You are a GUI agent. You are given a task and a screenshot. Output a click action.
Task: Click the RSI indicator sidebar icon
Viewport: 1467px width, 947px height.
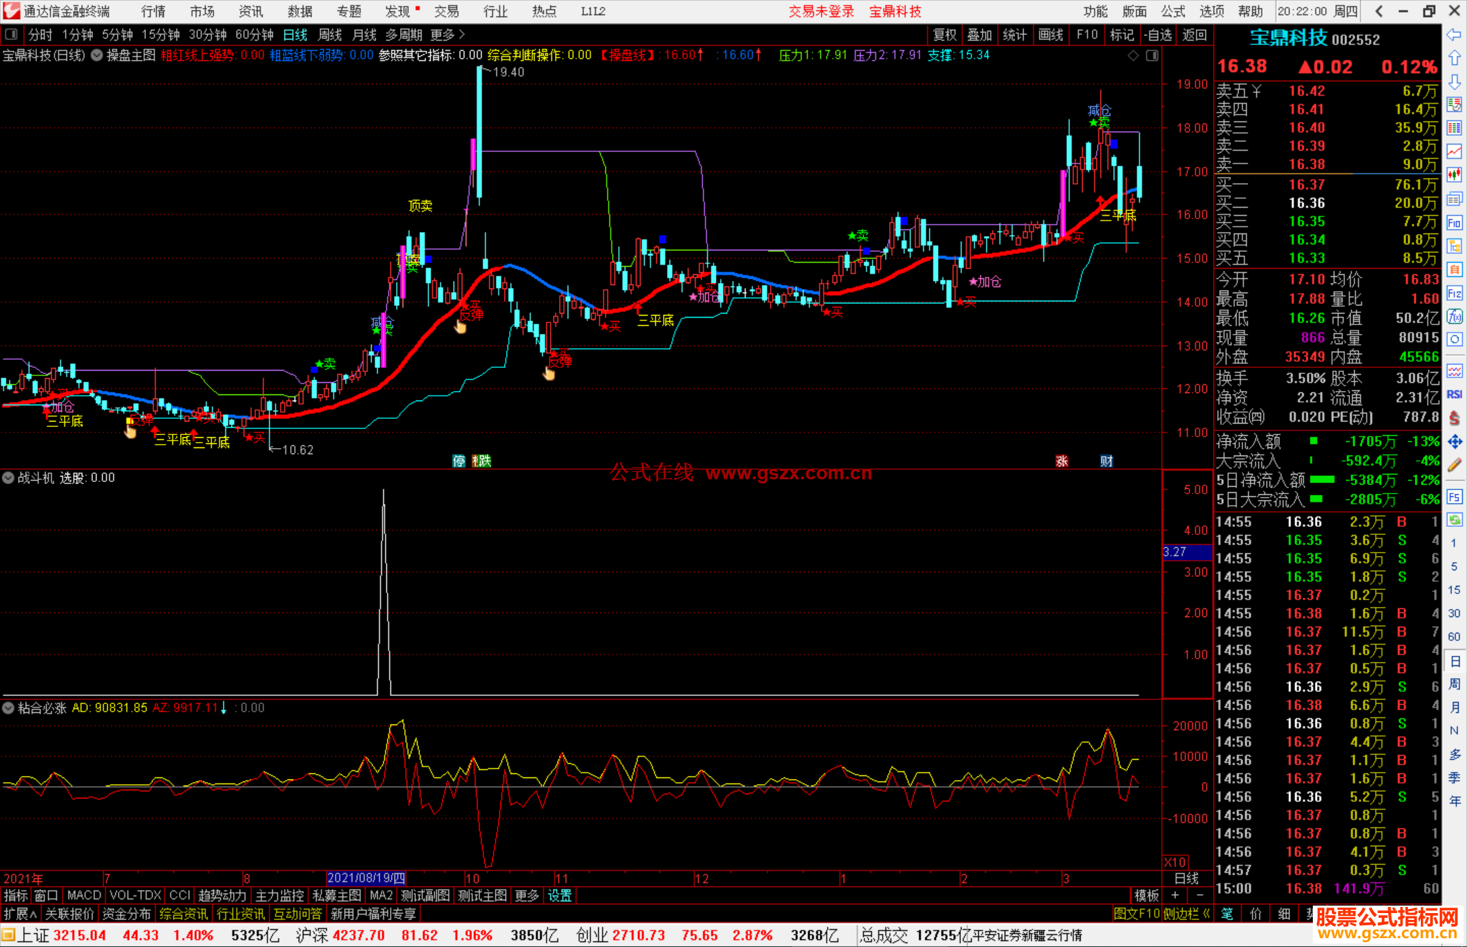click(1454, 394)
